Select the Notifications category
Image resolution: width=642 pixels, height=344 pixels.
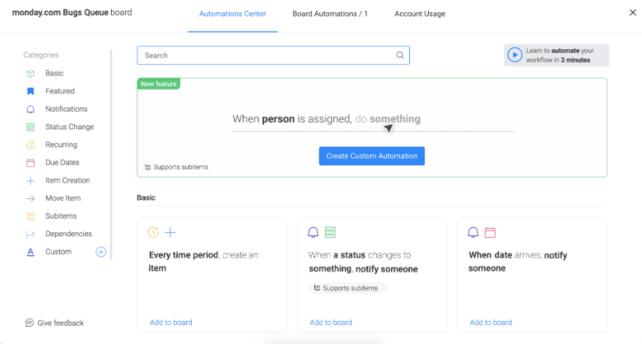click(x=67, y=109)
